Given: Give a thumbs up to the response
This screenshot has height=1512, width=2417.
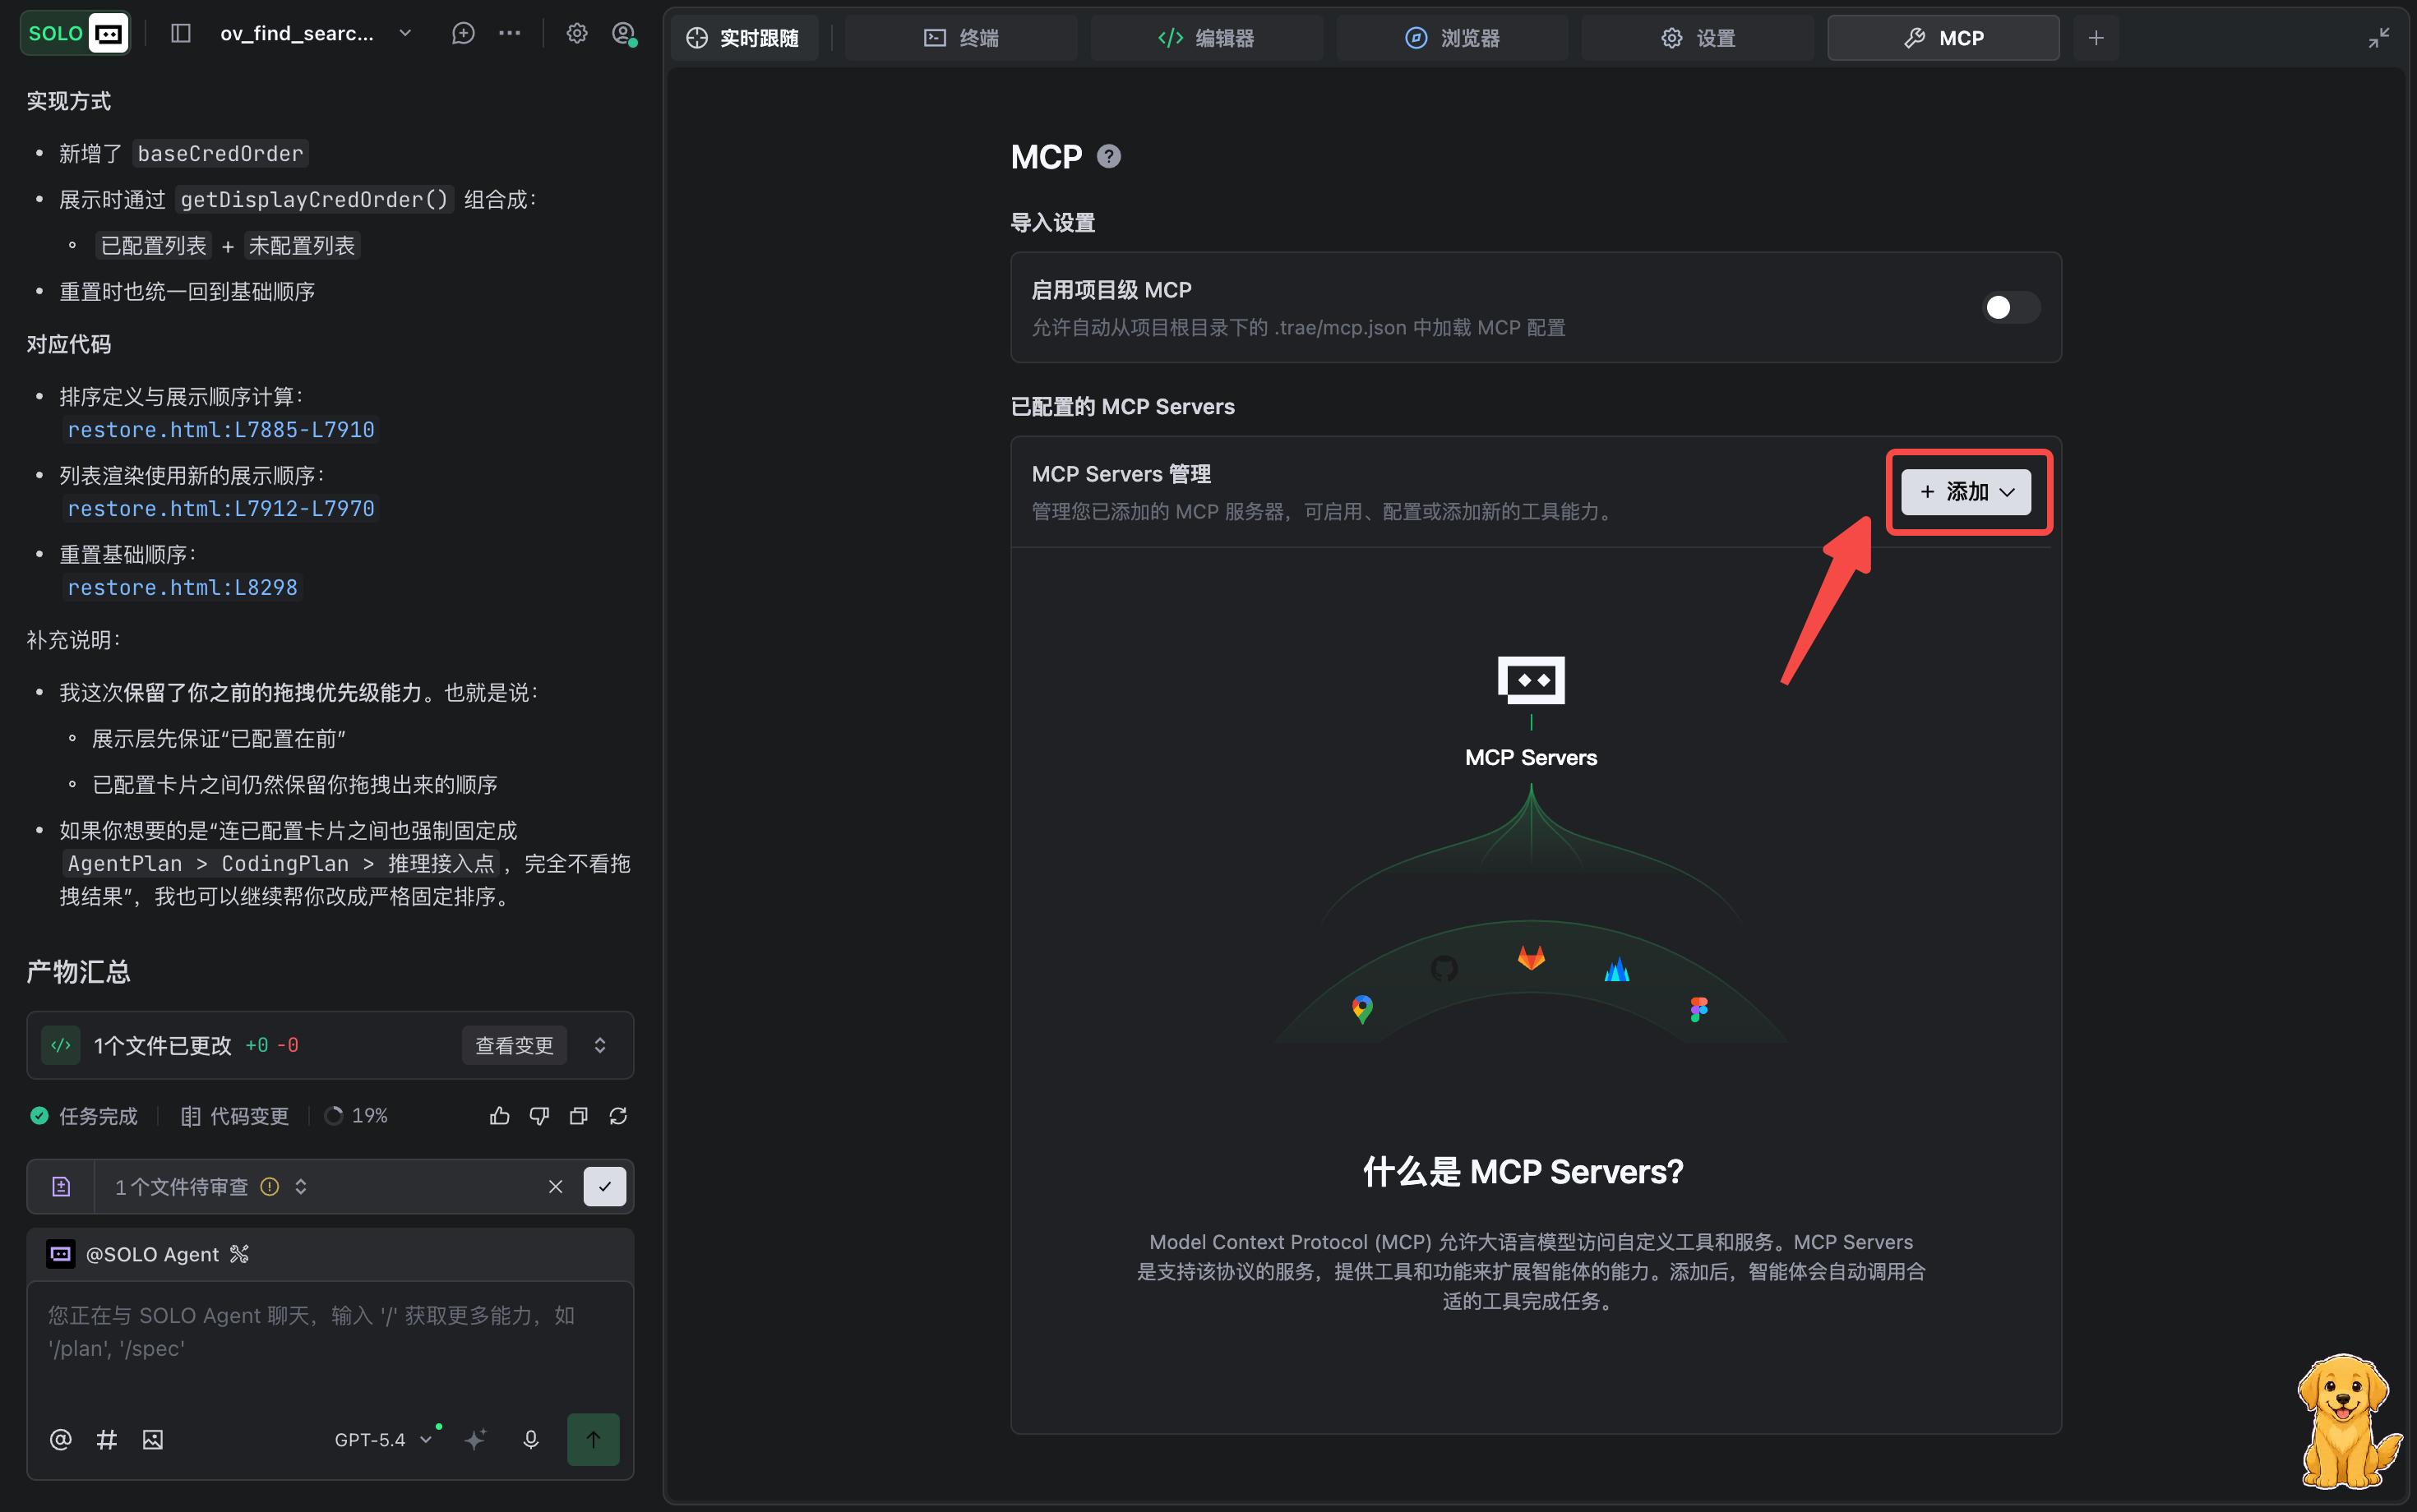Looking at the screenshot, I should pos(500,1116).
